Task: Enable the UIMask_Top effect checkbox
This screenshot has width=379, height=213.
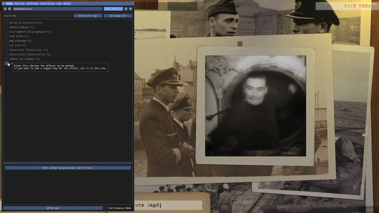Action: coord(7,59)
